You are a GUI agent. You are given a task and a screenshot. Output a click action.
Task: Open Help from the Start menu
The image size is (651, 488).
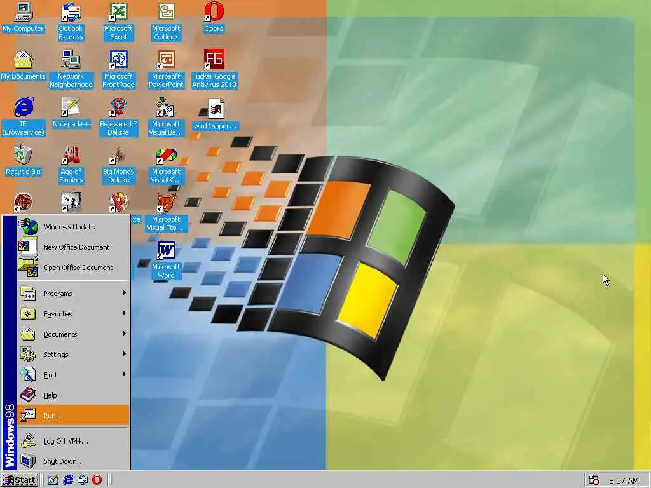click(x=73, y=395)
